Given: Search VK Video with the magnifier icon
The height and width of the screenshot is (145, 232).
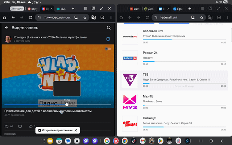Looking at the screenshot, I should [109, 28].
